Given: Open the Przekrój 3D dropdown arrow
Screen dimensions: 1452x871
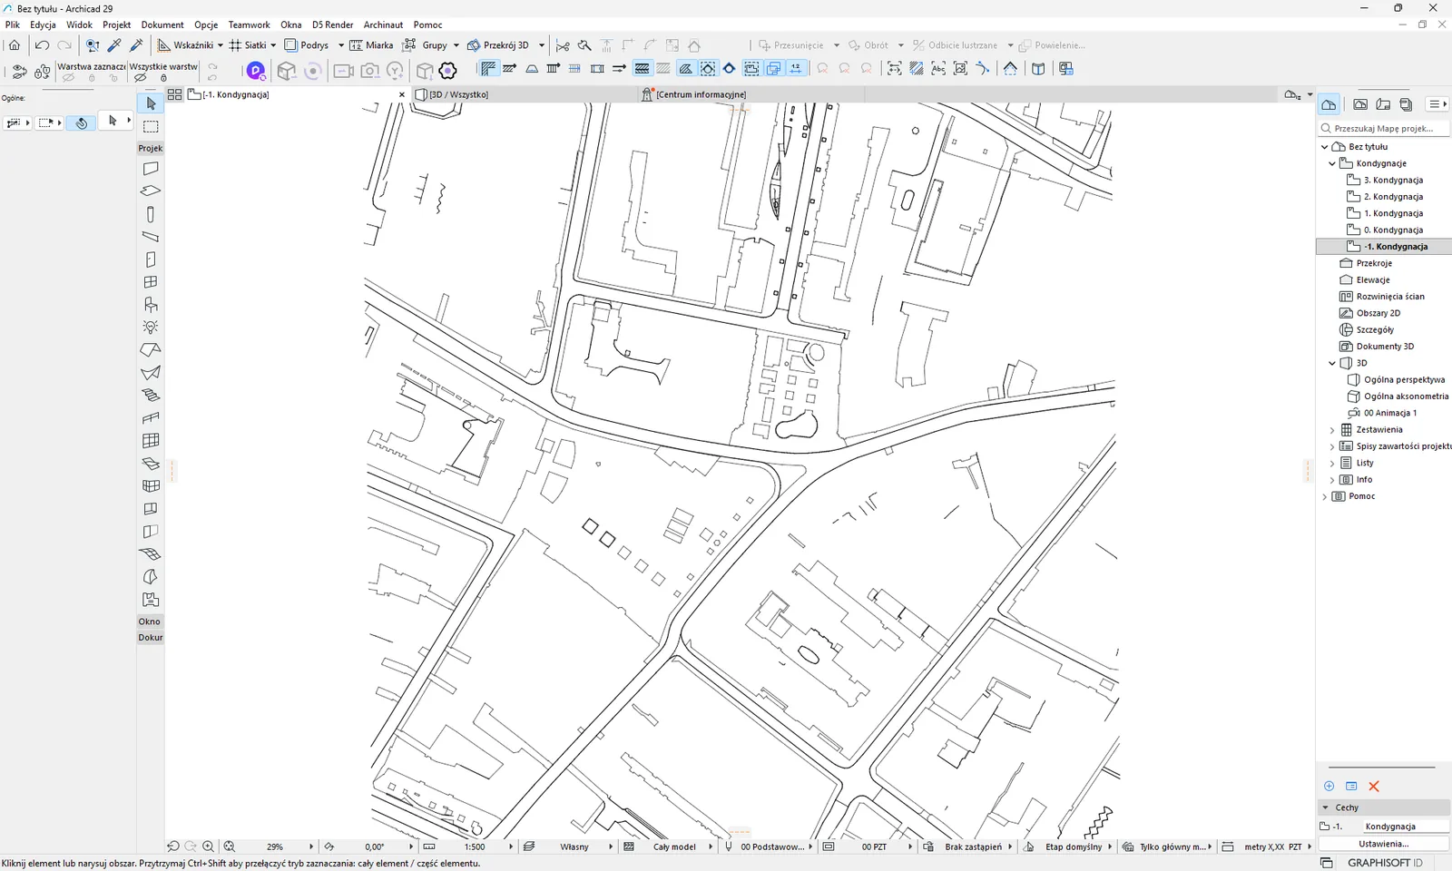Looking at the screenshot, I should [542, 45].
